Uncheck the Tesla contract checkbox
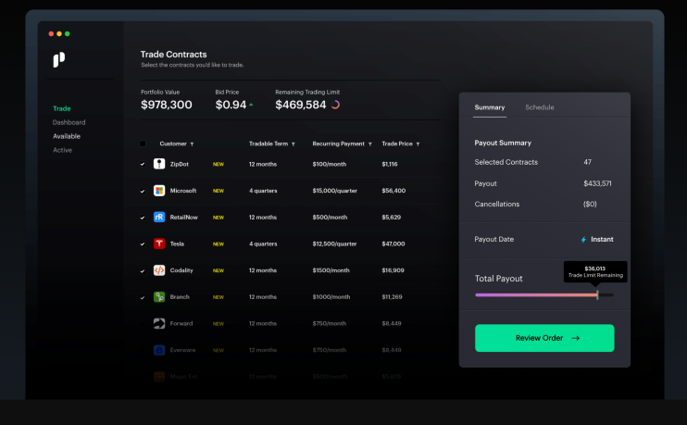687x425 pixels. (x=143, y=244)
